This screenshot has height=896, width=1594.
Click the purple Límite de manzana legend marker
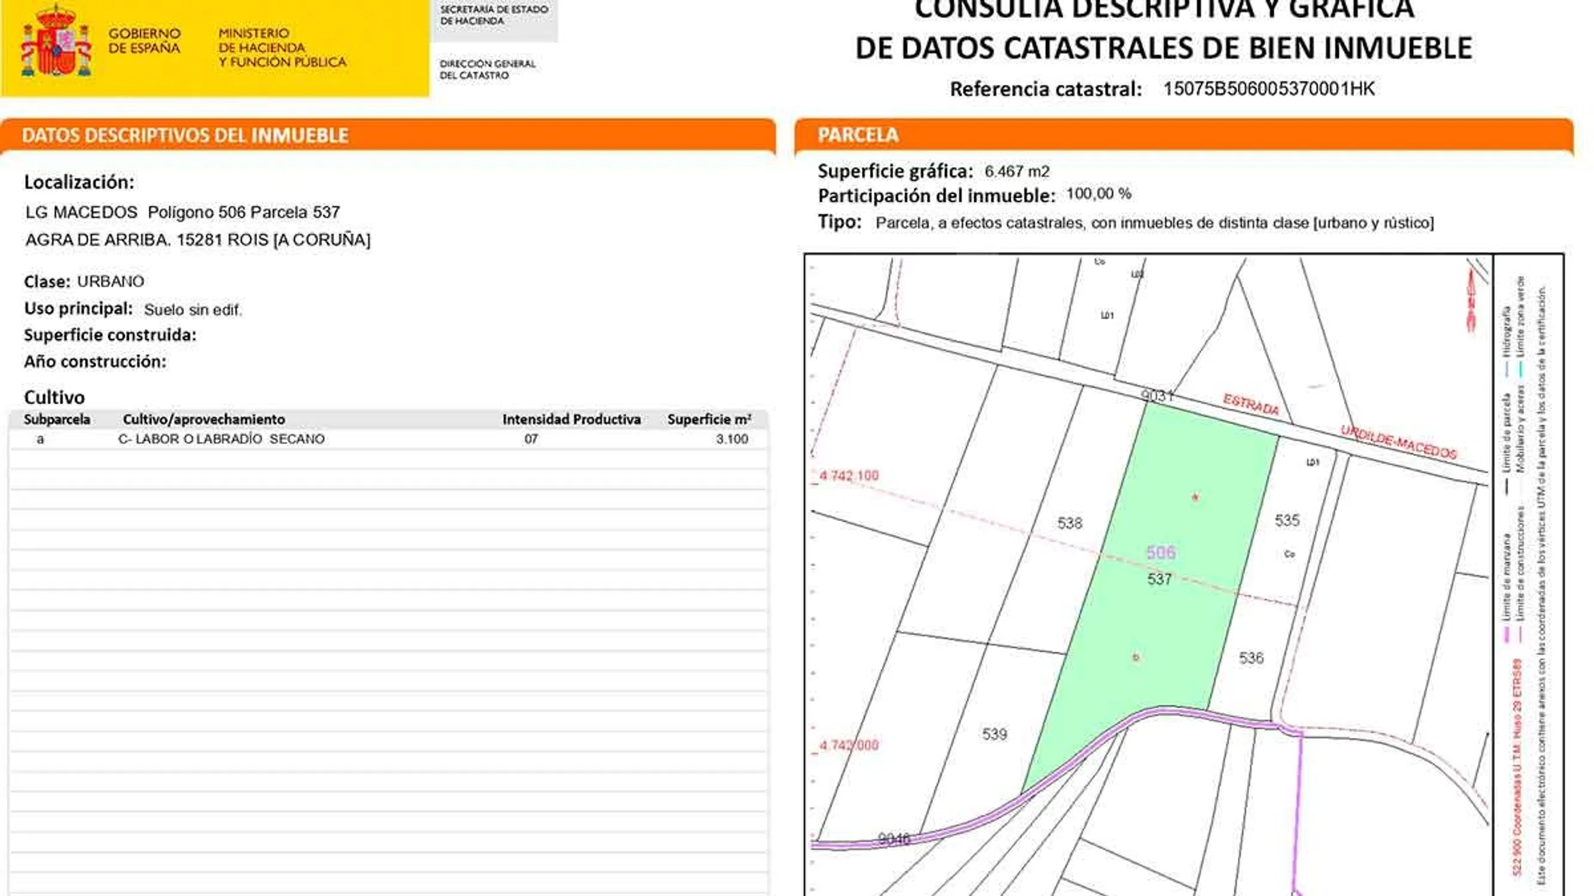pos(1507,635)
